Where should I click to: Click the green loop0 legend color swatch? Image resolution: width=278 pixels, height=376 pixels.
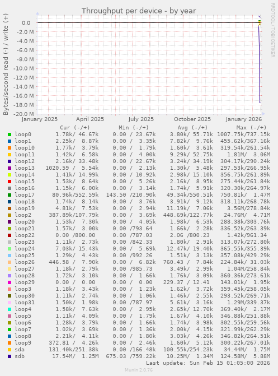click(10, 134)
